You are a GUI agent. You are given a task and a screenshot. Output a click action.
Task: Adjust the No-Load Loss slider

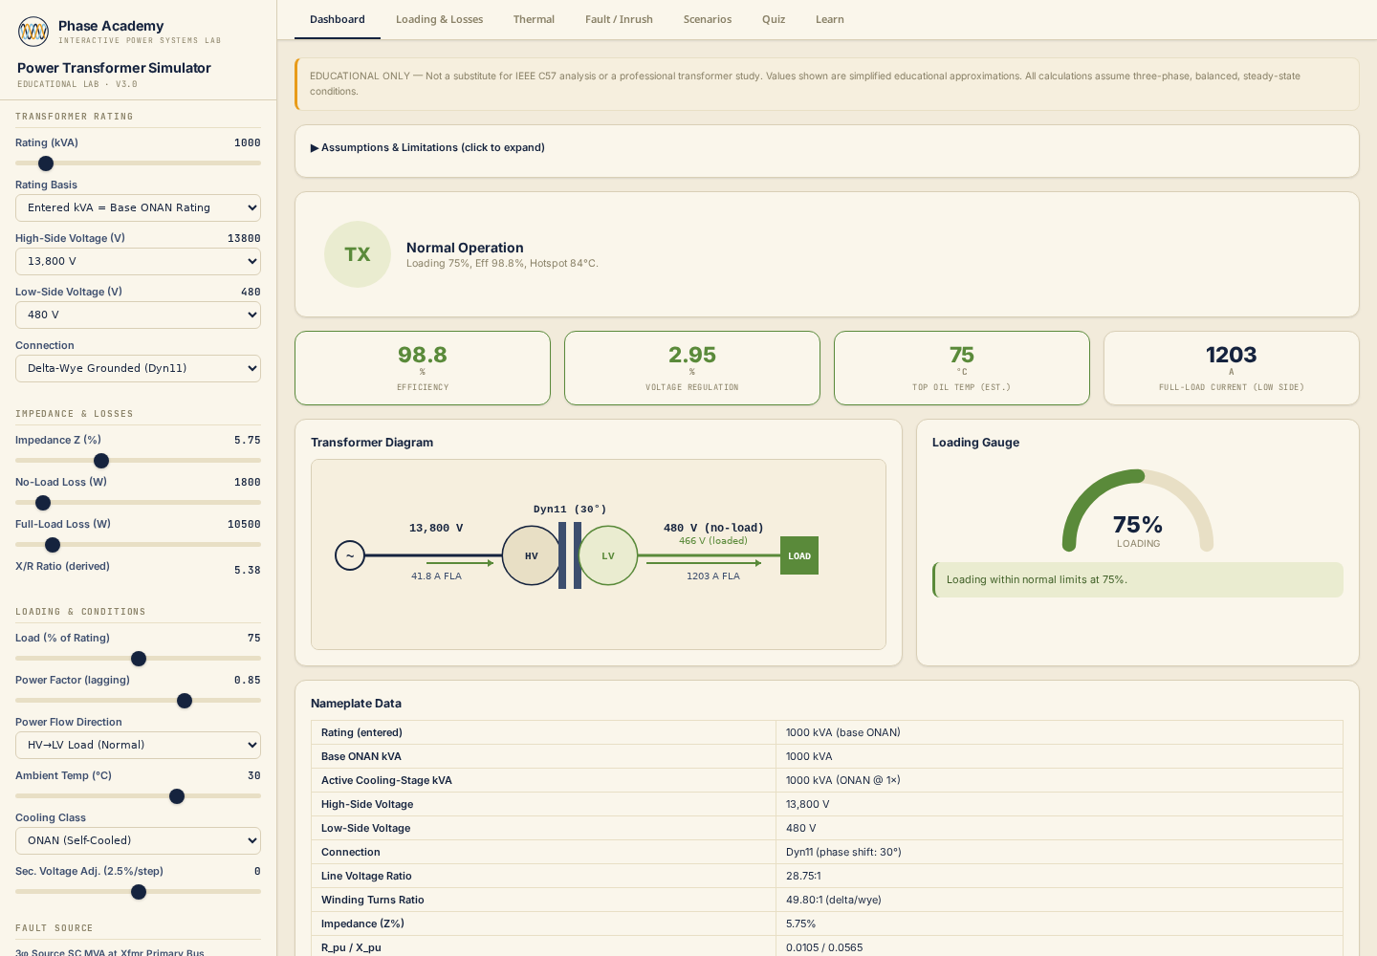tap(138, 503)
